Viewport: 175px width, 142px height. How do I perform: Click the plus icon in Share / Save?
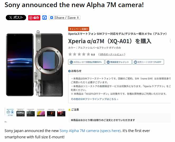52,18
